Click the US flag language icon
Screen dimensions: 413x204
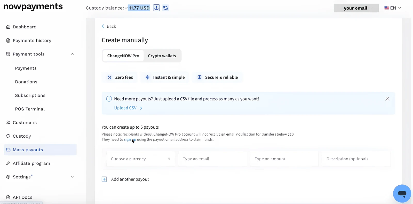[x=387, y=8]
